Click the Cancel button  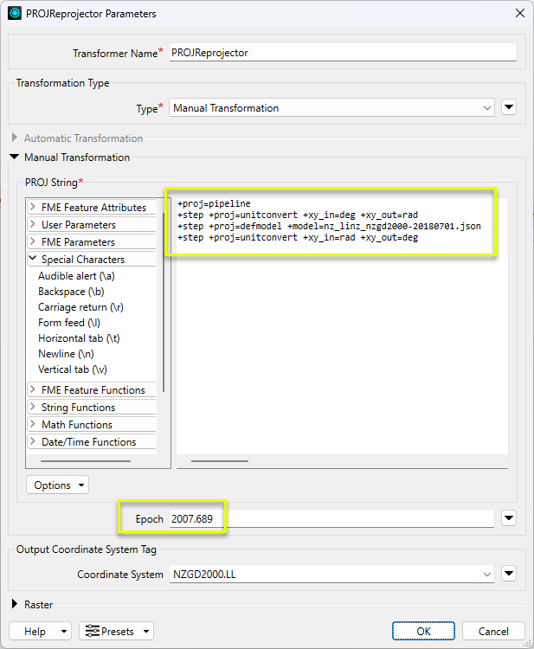(x=493, y=631)
